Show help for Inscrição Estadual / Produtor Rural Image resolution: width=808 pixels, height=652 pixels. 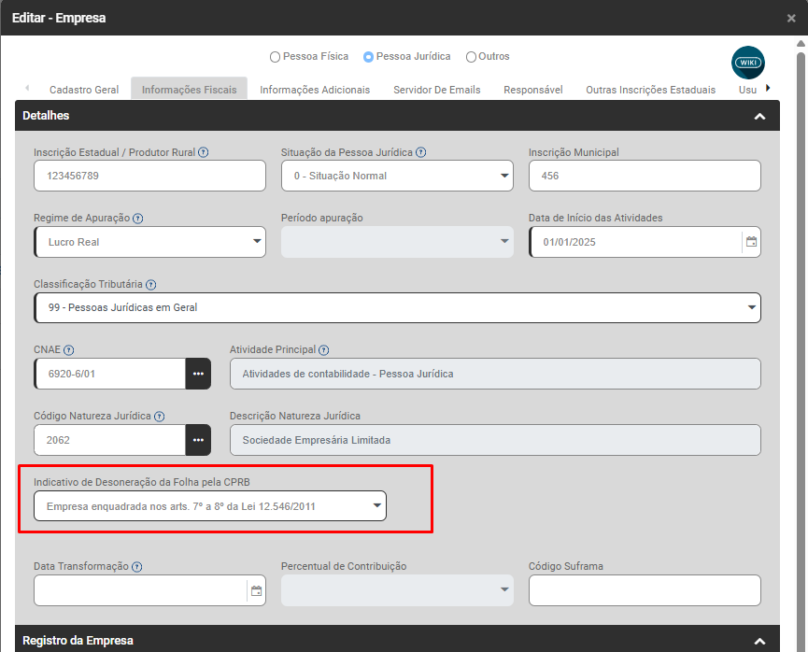click(x=204, y=152)
